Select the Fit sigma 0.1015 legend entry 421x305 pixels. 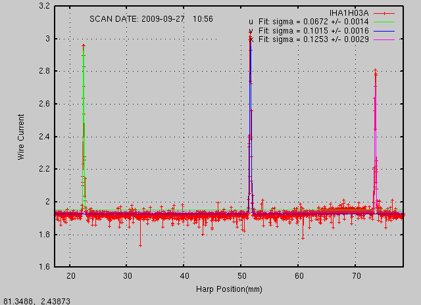[x=309, y=31]
